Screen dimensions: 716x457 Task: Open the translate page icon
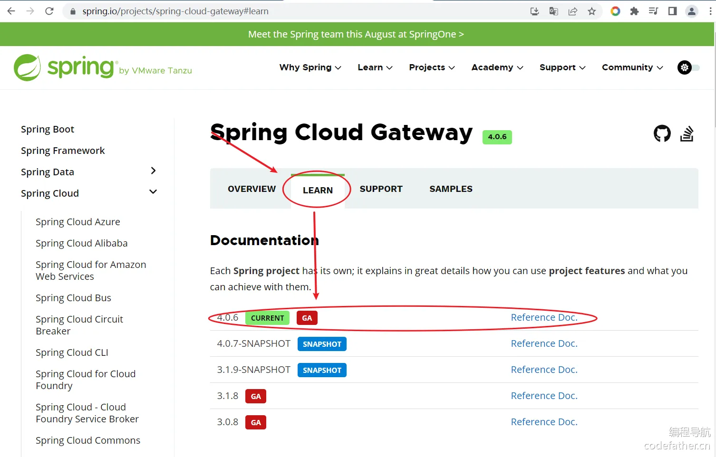point(554,11)
